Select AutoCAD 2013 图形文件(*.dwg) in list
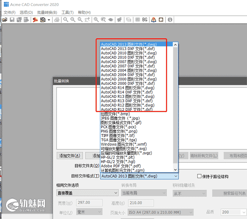247x219 pixels. [x=136, y=44]
